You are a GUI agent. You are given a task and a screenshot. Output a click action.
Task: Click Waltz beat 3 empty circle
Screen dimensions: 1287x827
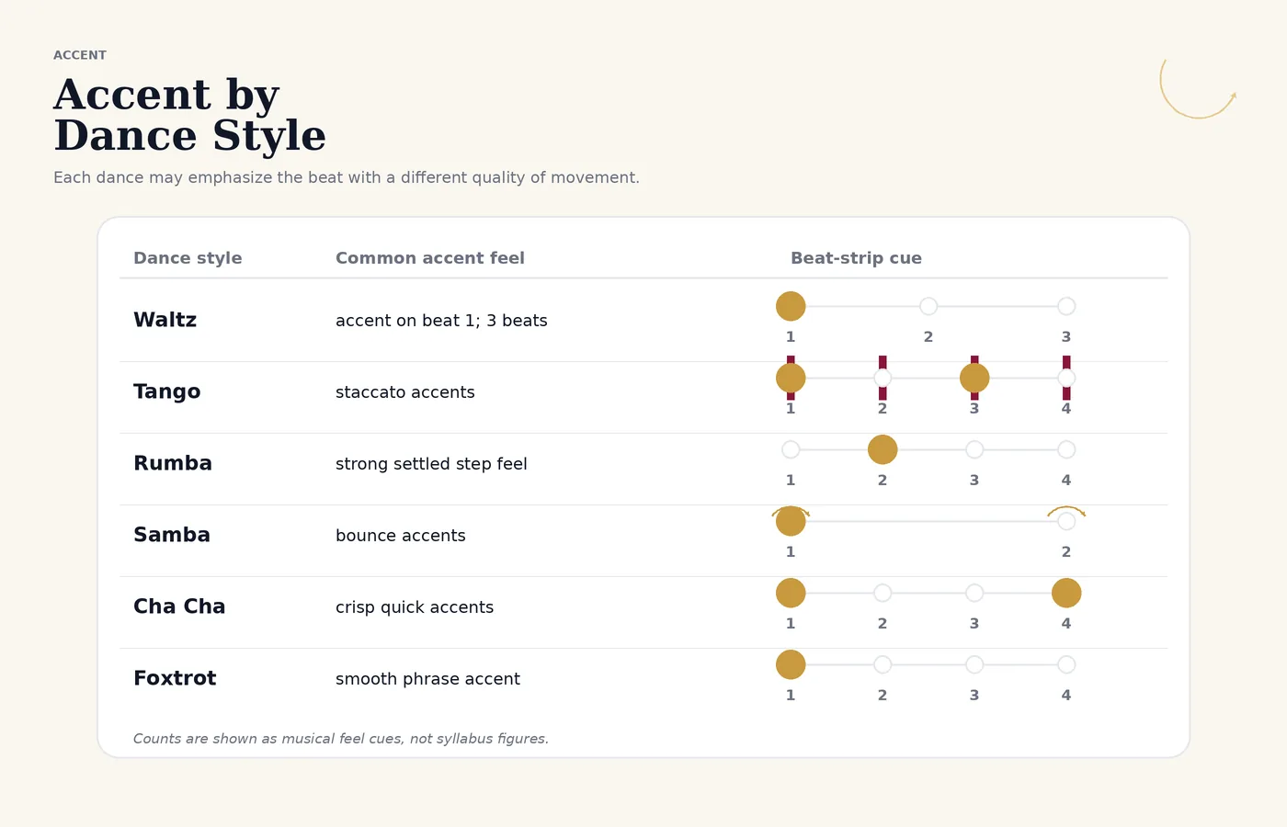coord(1066,306)
